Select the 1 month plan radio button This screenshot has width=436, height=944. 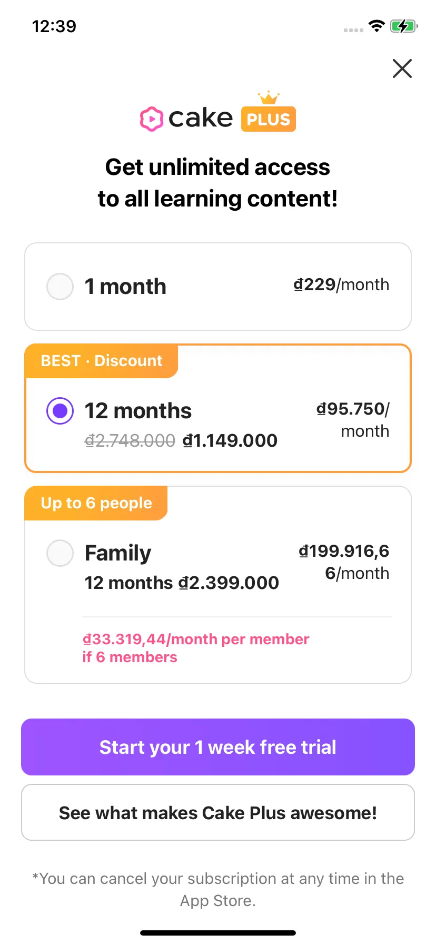click(60, 287)
